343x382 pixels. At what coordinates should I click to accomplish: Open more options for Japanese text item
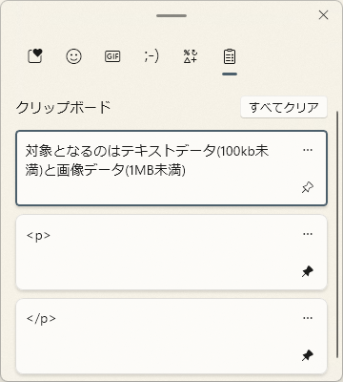click(308, 150)
